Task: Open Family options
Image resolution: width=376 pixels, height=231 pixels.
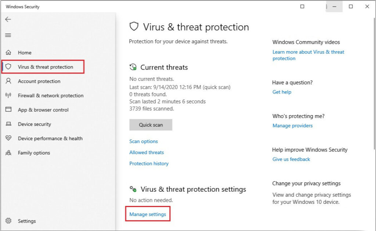Action: [33, 153]
